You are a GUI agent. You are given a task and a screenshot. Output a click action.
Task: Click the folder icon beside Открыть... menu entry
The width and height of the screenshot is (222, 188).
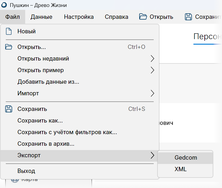coord(9,47)
